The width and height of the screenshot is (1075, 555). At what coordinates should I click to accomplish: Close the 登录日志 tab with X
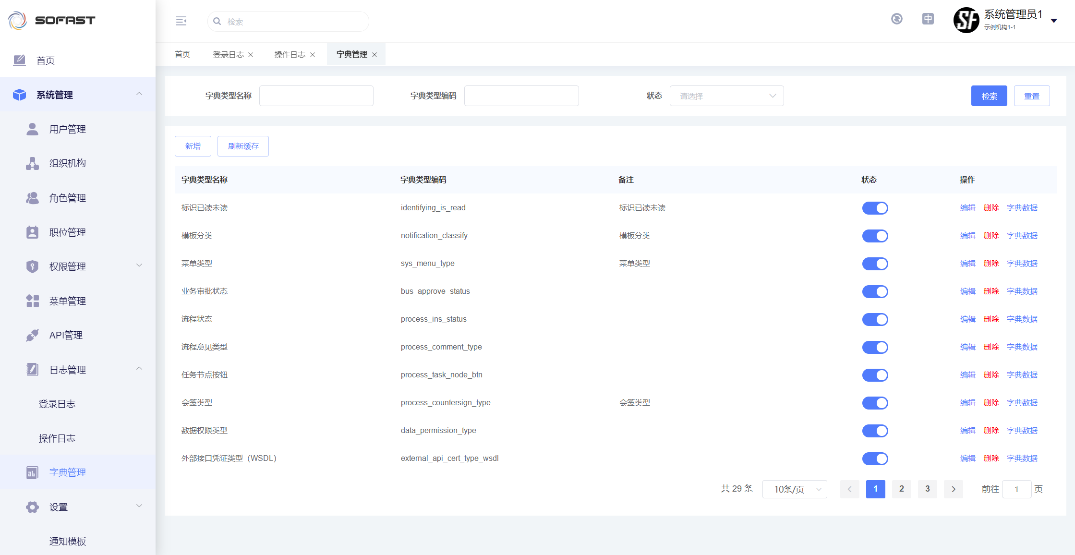click(251, 55)
